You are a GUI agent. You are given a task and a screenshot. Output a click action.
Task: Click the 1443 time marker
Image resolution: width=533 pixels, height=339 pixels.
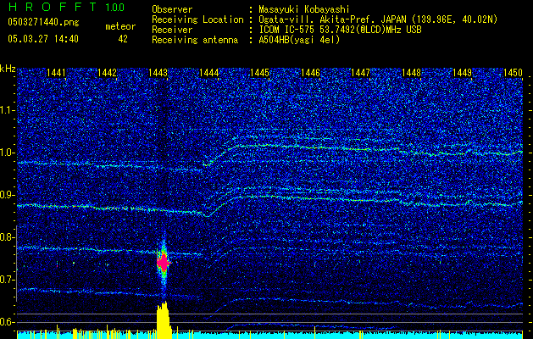coord(158,72)
